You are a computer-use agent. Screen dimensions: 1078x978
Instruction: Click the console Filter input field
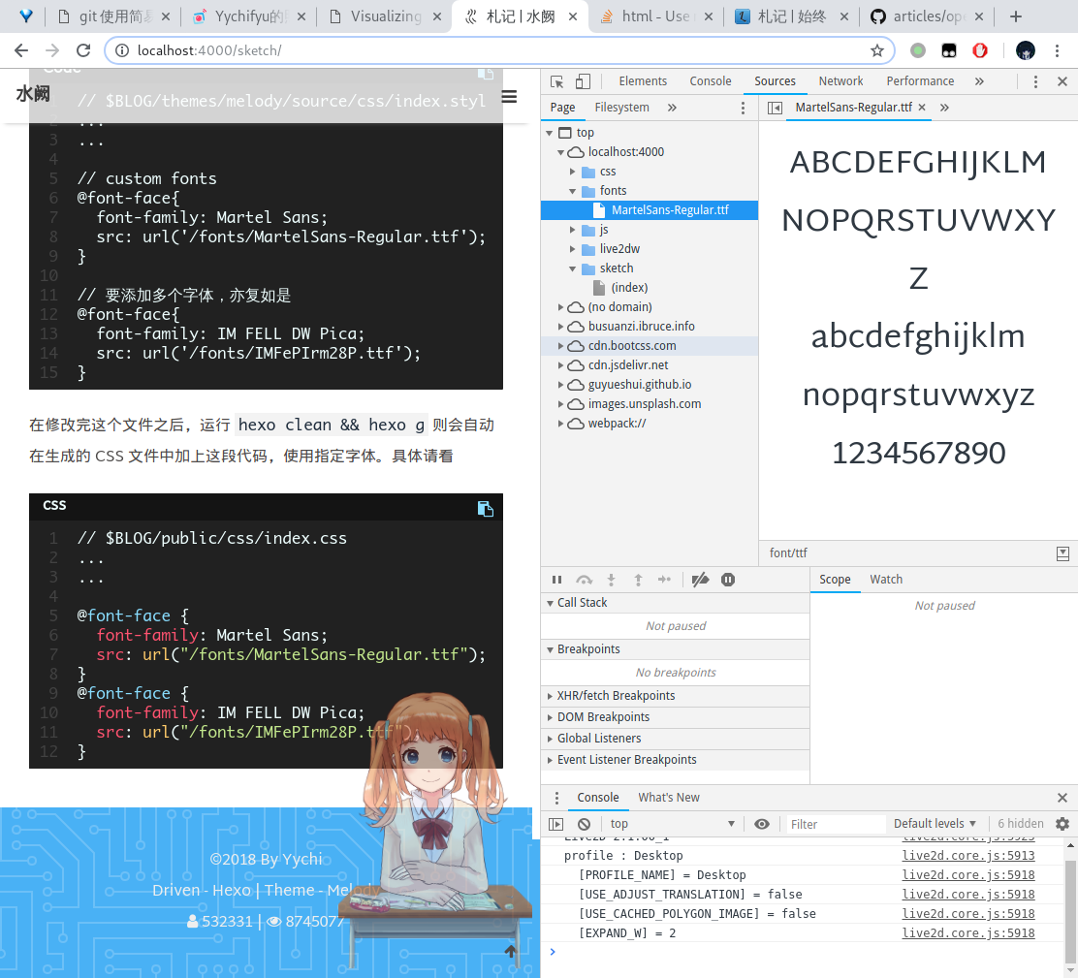pyautogui.click(x=834, y=823)
